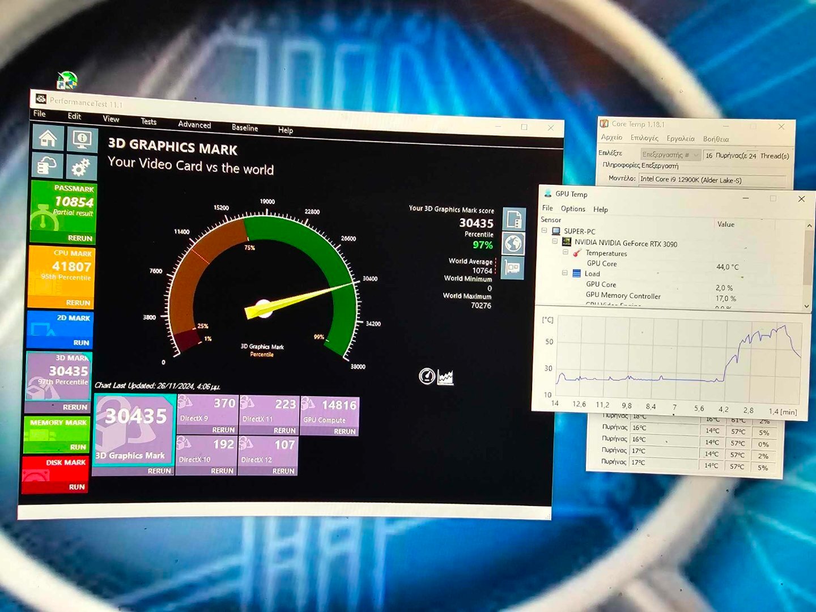Click the GPU Temp list scroll-up arrow
This screenshot has height=612, width=816.
809,226
